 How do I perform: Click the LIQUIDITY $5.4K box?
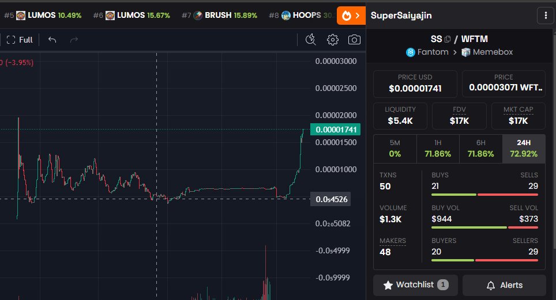[x=400, y=116]
